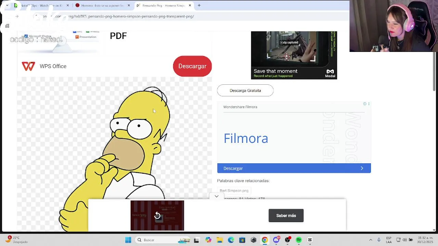Open Discord from the taskbar
438x246 pixels.
click(x=276, y=240)
